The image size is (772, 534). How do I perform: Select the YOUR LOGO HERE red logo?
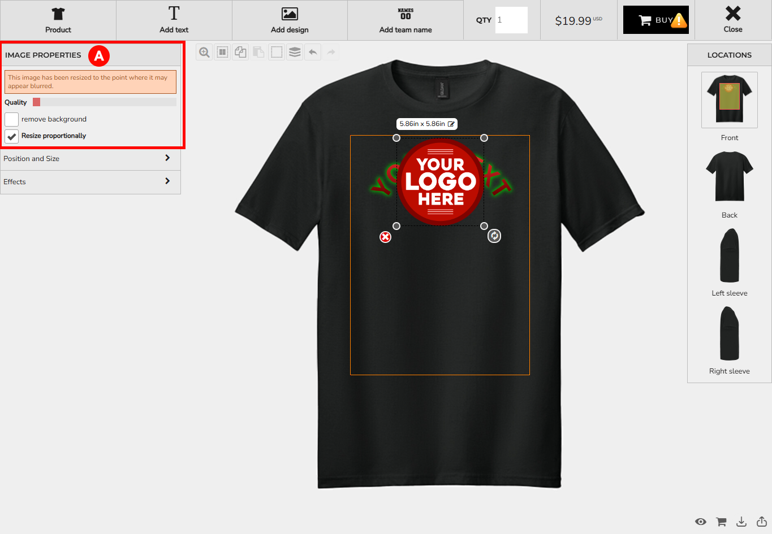click(440, 182)
